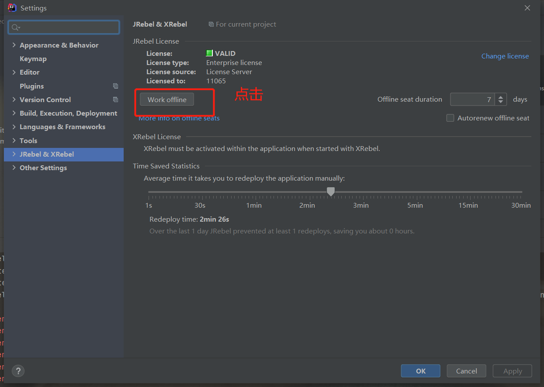Click the licensed to value 11065
The image size is (544, 387).
pyautogui.click(x=216, y=81)
